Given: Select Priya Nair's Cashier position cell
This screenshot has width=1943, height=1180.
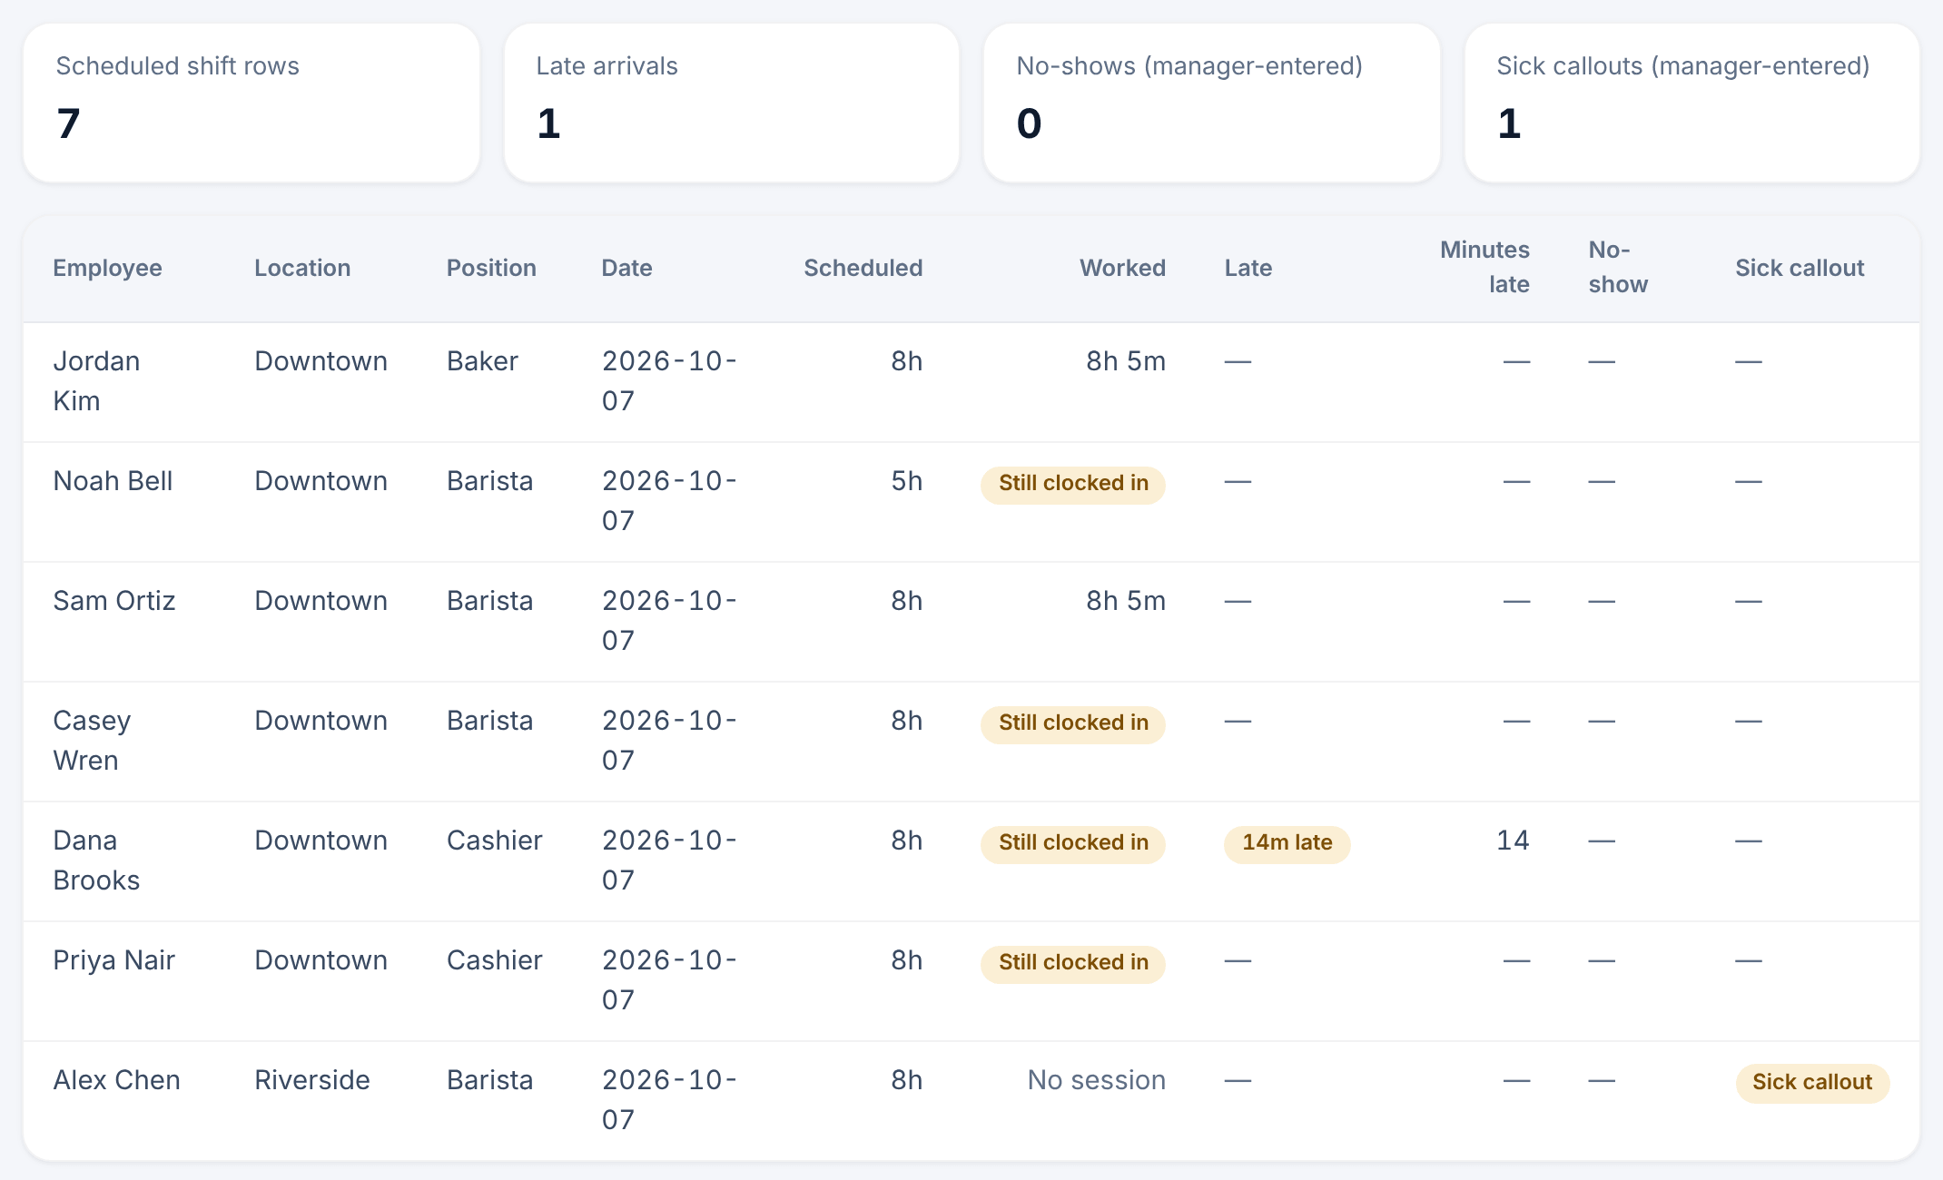Looking at the screenshot, I should click(x=495, y=960).
